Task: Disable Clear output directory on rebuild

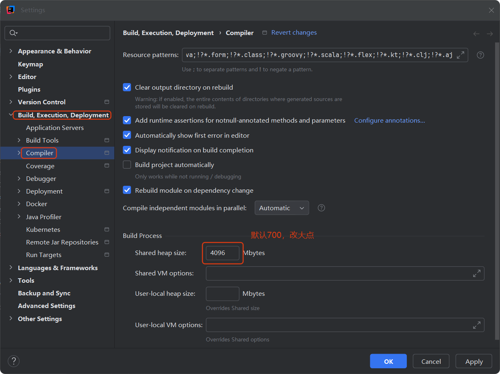Action: click(x=127, y=87)
